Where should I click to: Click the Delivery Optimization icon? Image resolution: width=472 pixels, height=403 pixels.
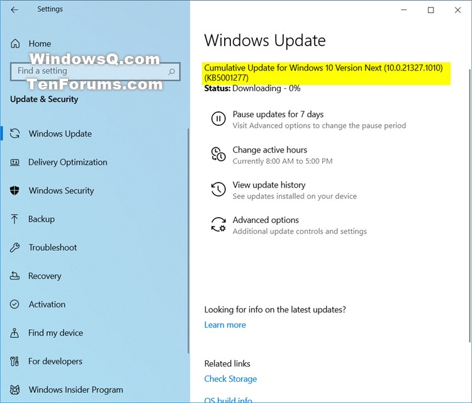[x=14, y=162]
